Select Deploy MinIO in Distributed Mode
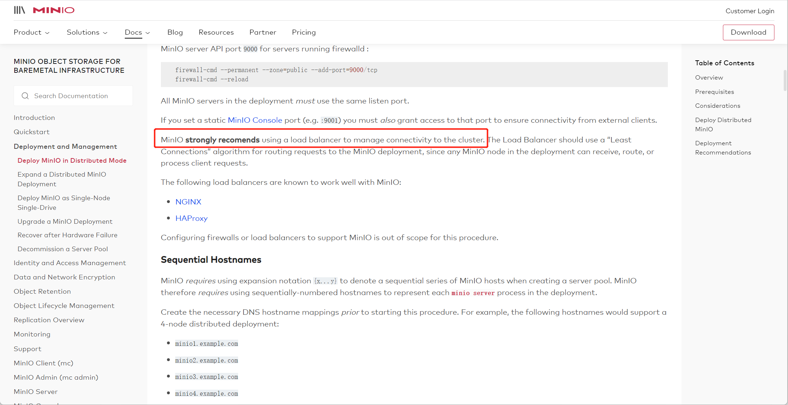 tap(72, 161)
